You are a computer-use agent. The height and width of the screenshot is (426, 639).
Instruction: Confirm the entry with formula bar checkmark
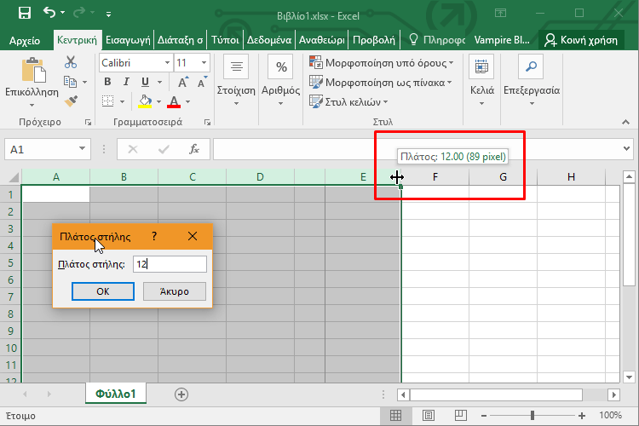pyautogui.click(x=164, y=149)
